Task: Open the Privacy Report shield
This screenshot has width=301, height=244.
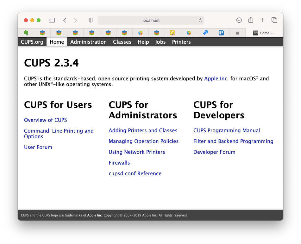Action: click(x=91, y=20)
